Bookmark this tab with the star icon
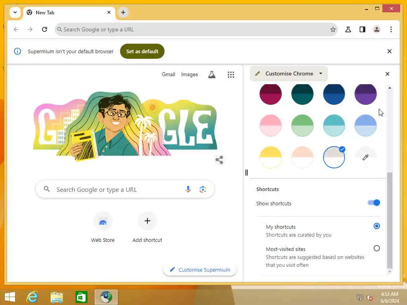 (x=333, y=29)
